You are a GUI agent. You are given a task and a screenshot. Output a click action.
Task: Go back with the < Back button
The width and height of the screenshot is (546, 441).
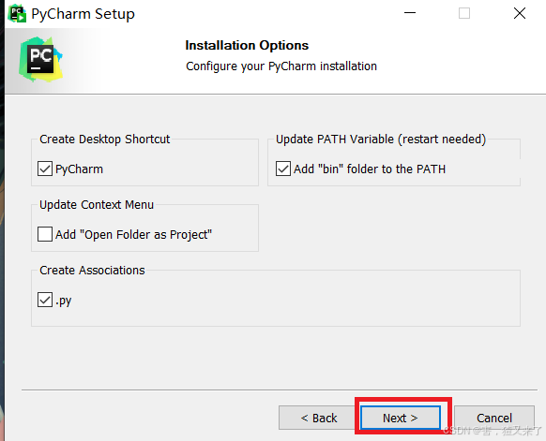point(317,418)
